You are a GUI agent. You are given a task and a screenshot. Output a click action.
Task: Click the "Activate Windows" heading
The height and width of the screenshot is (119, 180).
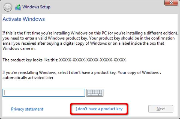click(23, 19)
